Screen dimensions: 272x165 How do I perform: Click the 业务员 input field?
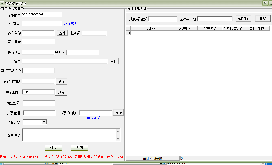(x=94, y=33)
